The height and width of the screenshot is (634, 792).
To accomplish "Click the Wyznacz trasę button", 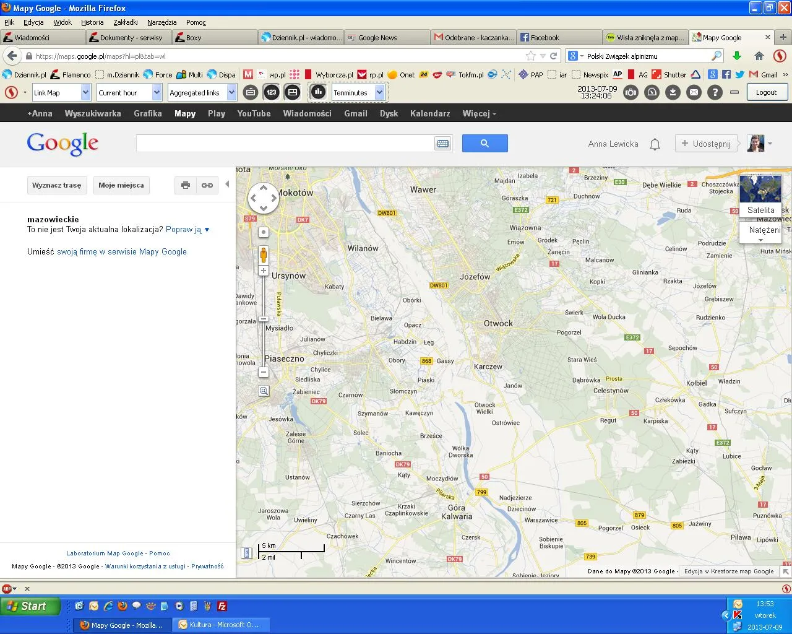I will [57, 185].
